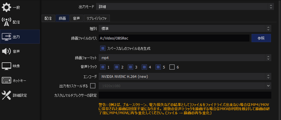The width and height of the screenshot is (281, 120).
Task: Select the 配信 antenna icon in the sidebar
Action: tap(6, 22)
